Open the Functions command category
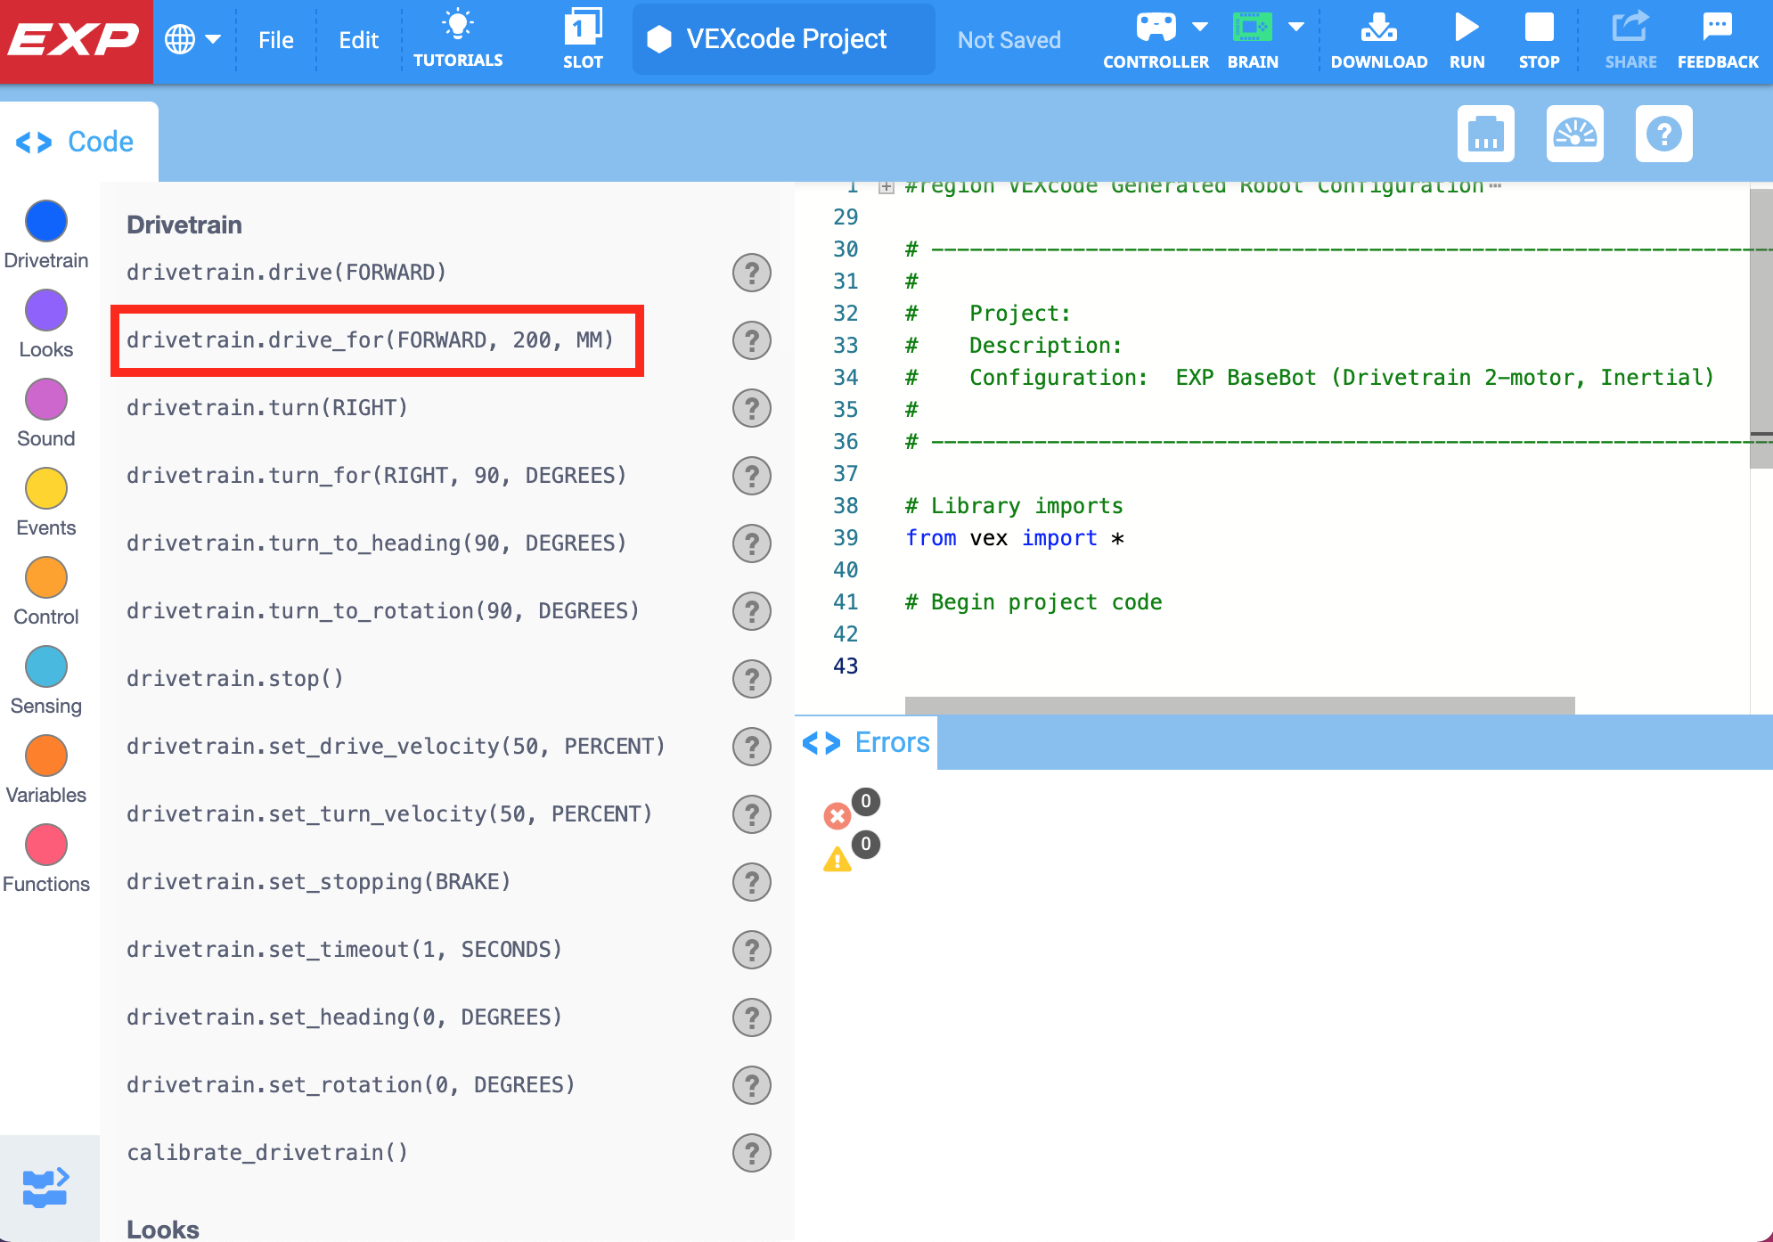The image size is (1773, 1242). pos(45,845)
